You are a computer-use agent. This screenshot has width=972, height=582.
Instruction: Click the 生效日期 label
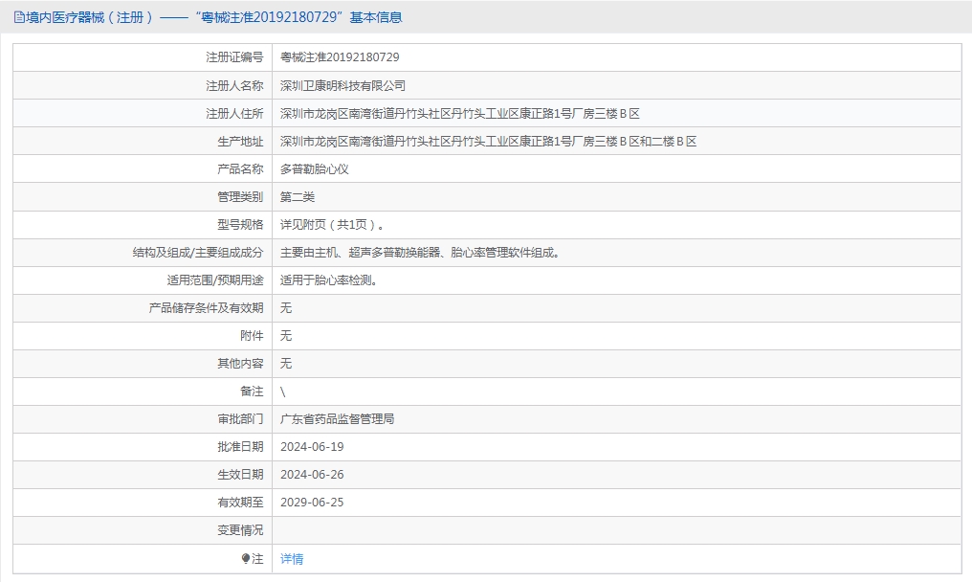(x=240, y=475)
